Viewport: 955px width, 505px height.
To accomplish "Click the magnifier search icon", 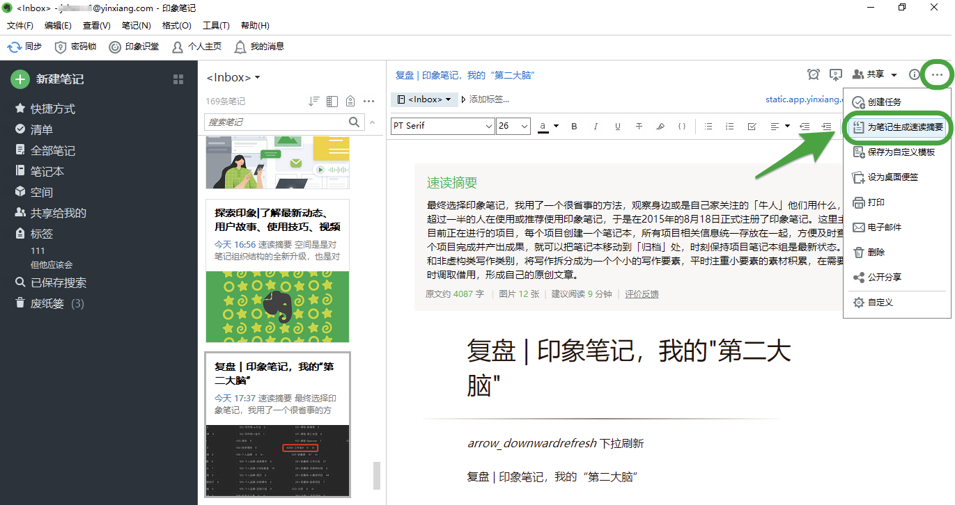I will click(355, 122).
